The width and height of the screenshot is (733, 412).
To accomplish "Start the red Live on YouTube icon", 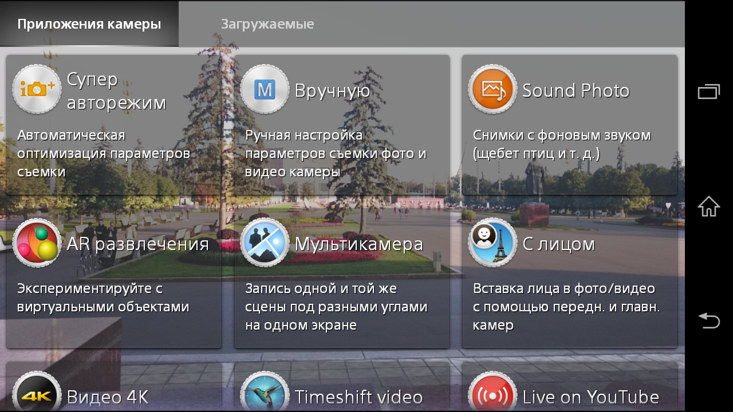I will tap(492, 394).
